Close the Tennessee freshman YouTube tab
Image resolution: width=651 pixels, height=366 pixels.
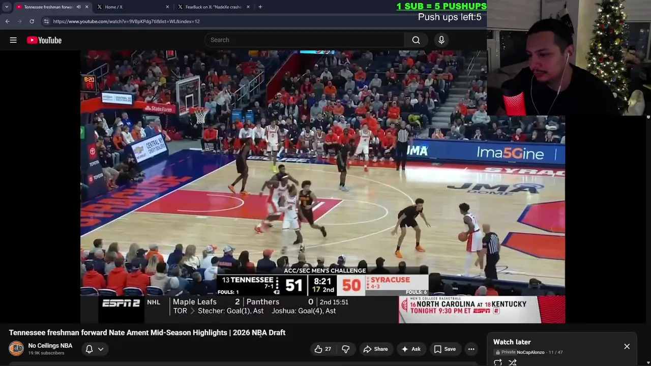pos(86,7)
